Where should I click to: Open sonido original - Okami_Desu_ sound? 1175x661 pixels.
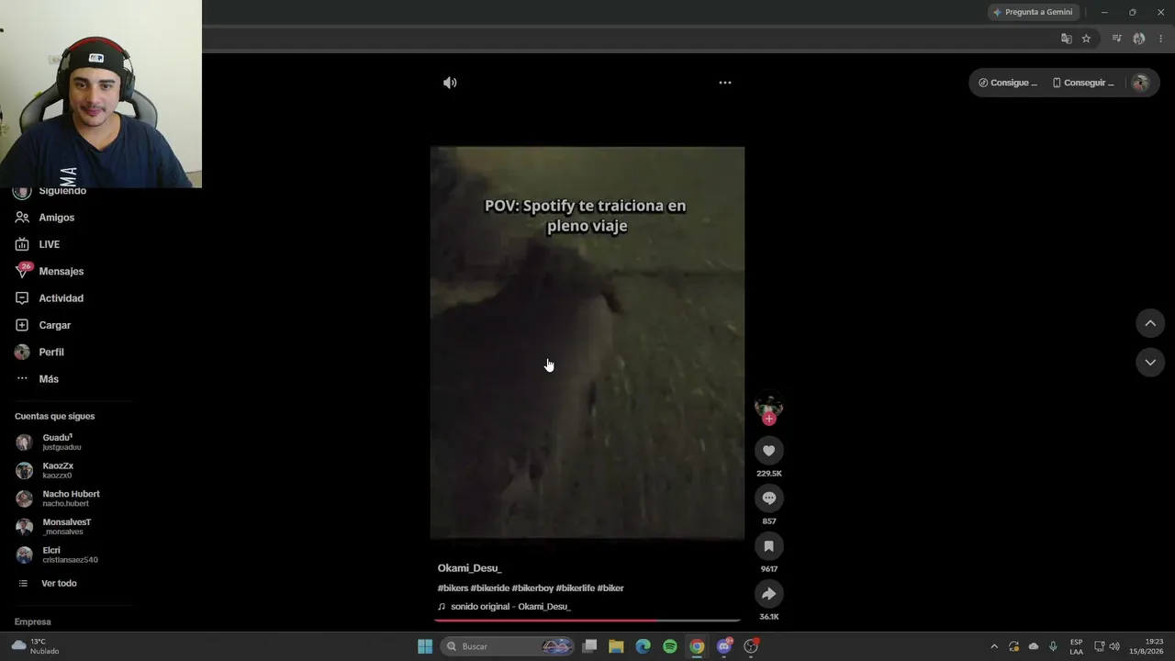510,607
